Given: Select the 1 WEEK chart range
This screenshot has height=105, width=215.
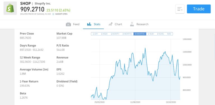Looking at the screenshot, I should (x=104, y=34).
